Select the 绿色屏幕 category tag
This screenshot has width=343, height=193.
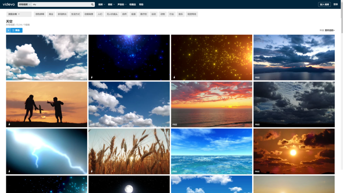click(40, 14)
